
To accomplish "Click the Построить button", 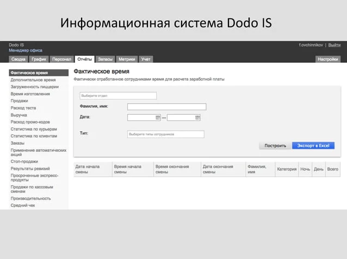I will (275, 145).
